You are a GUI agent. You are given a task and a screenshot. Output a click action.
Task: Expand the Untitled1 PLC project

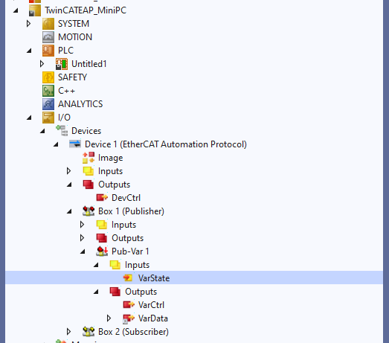click(42, 64)
